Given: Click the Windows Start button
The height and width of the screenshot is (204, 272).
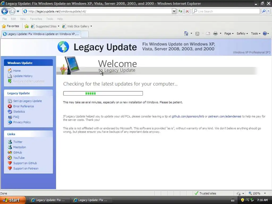Looking at the screenshot, I should pyautogui.click(x=13, y=200).
